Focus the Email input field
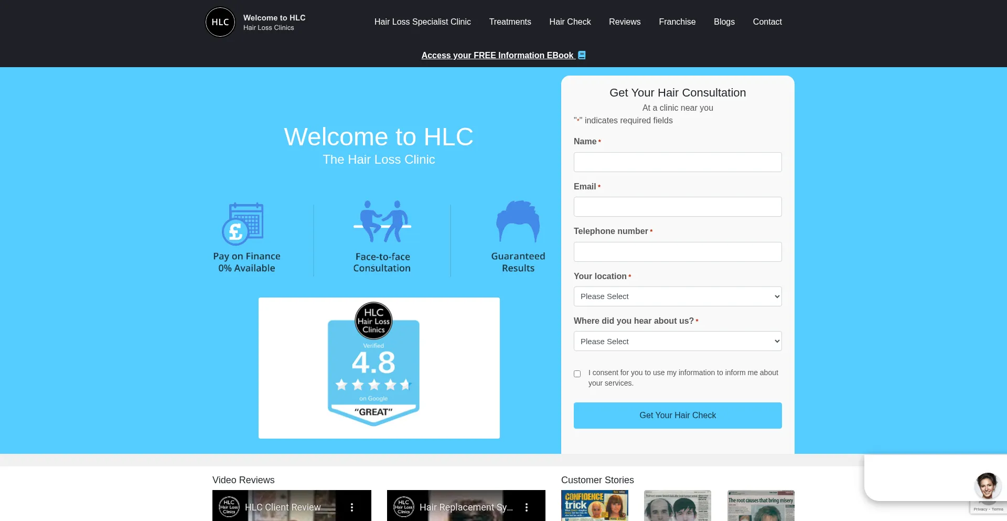 (x=678, y=207)
